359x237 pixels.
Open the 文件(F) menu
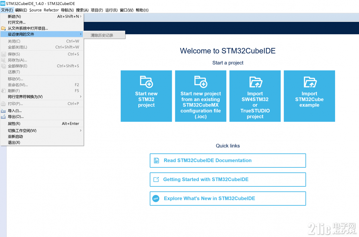pos(7,10)
